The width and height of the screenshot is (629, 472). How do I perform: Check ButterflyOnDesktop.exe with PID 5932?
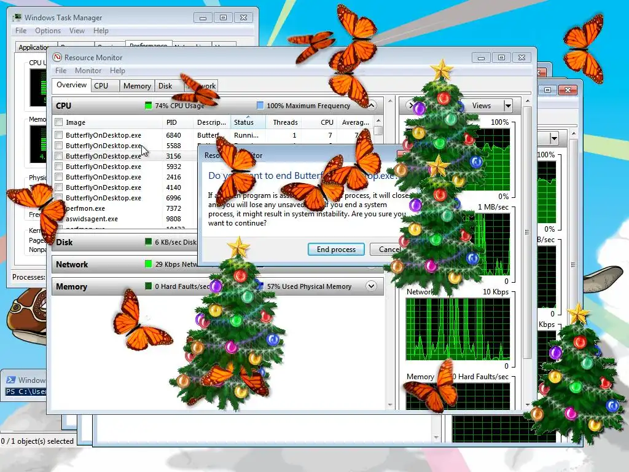(59, 166)
